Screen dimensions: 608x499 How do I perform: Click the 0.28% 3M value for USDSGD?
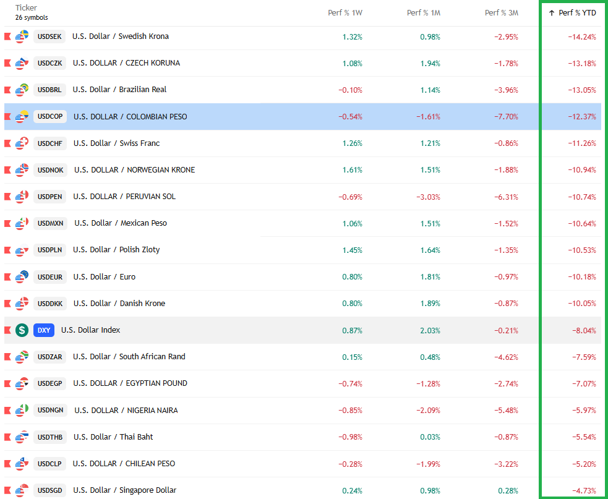coord(508,491)
